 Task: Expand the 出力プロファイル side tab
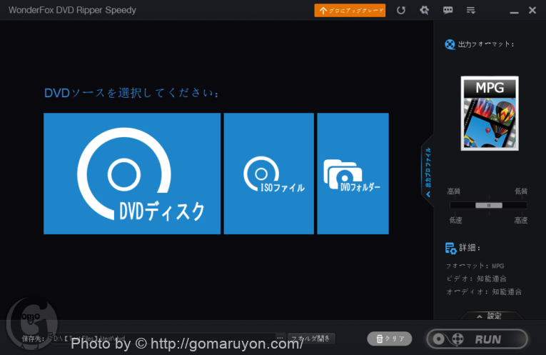(428, 171)
